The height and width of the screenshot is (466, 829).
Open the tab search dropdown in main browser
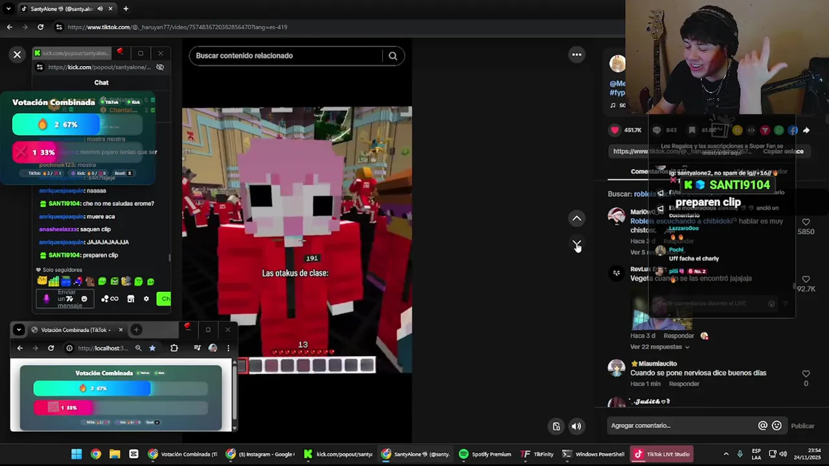tap(8, 9)
